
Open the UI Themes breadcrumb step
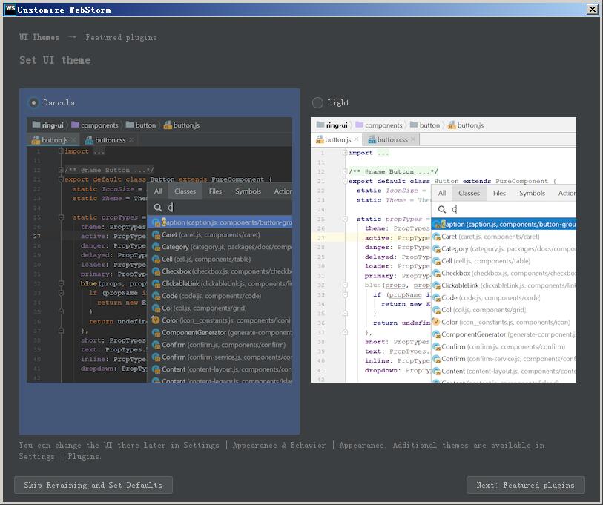coord(39,37)
